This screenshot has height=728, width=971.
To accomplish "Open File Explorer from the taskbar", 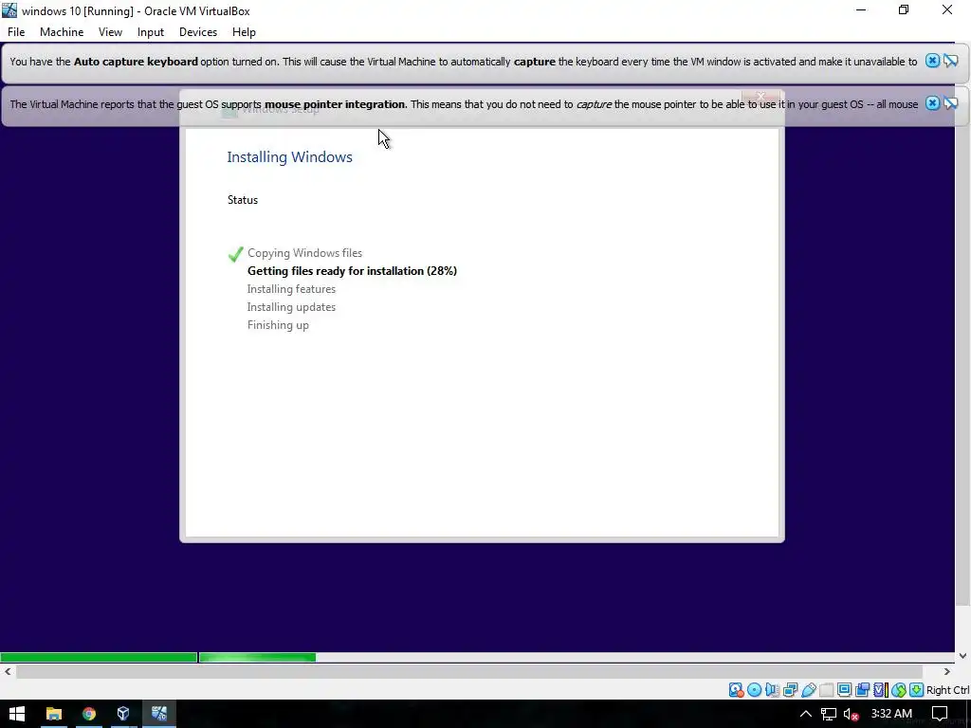I will pyautogui.click(x=54, y=714).
